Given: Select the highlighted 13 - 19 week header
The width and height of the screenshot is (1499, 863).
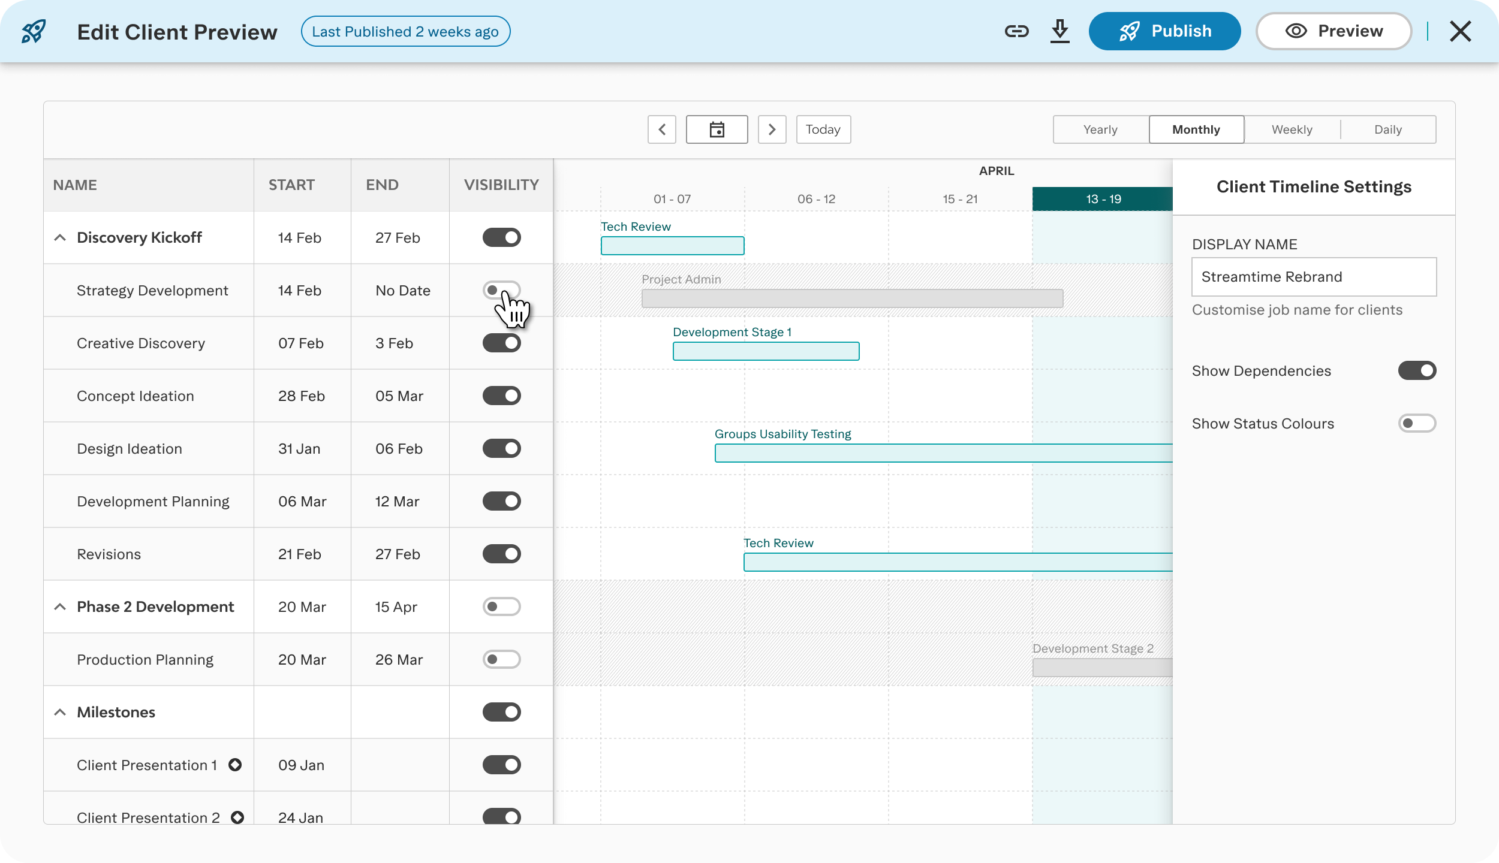Looking at the screenshot, I should (1102, 198).
